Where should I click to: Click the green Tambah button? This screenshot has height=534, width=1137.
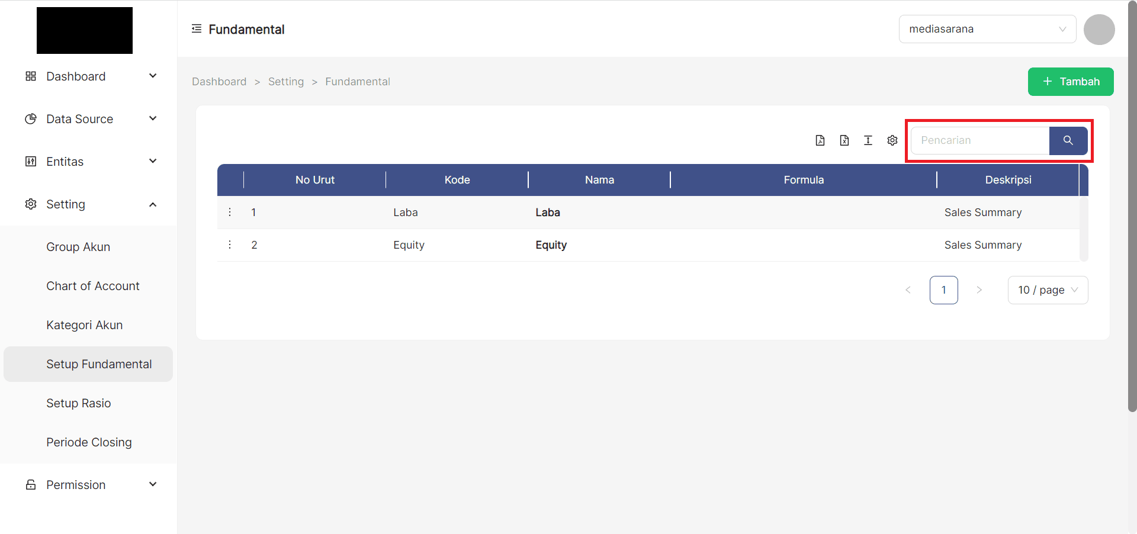pos(1071,81)
